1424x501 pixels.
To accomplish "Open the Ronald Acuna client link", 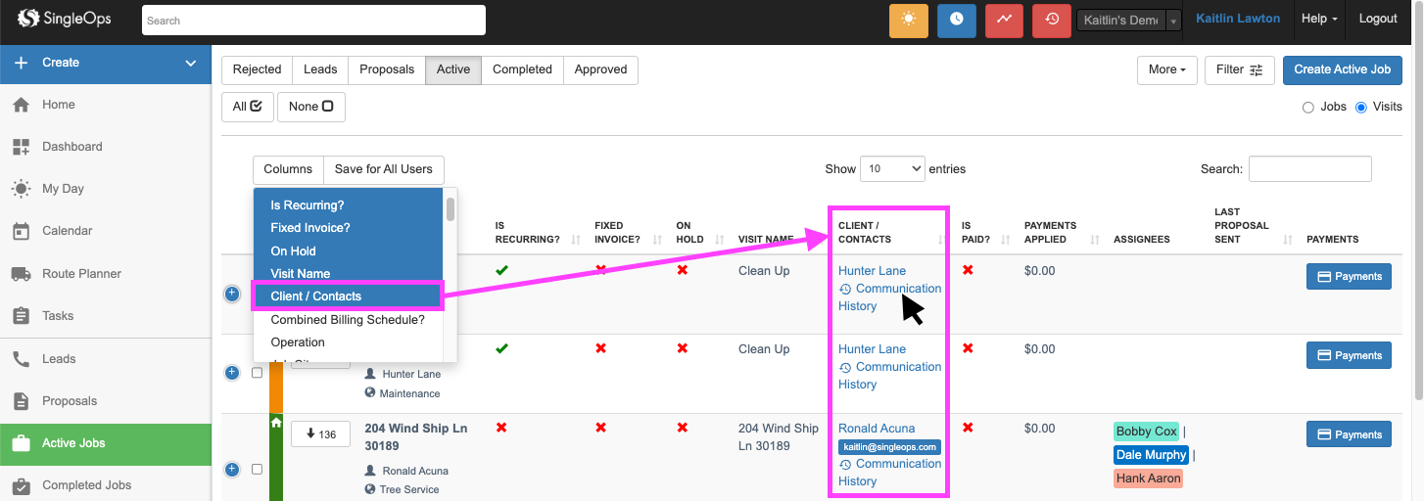I will tap(877, 429).
